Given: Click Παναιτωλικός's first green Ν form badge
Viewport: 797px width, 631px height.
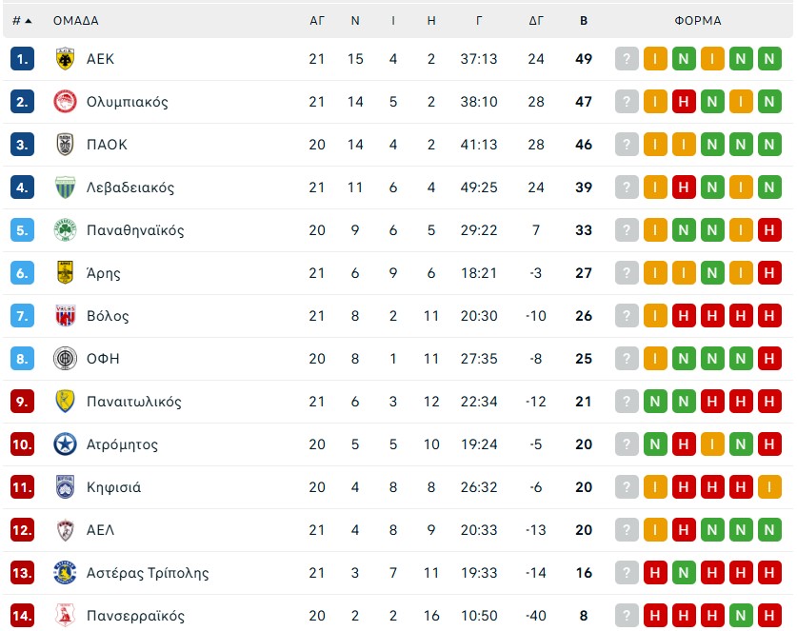Looking at the screenshot, I should click(655, 402).
